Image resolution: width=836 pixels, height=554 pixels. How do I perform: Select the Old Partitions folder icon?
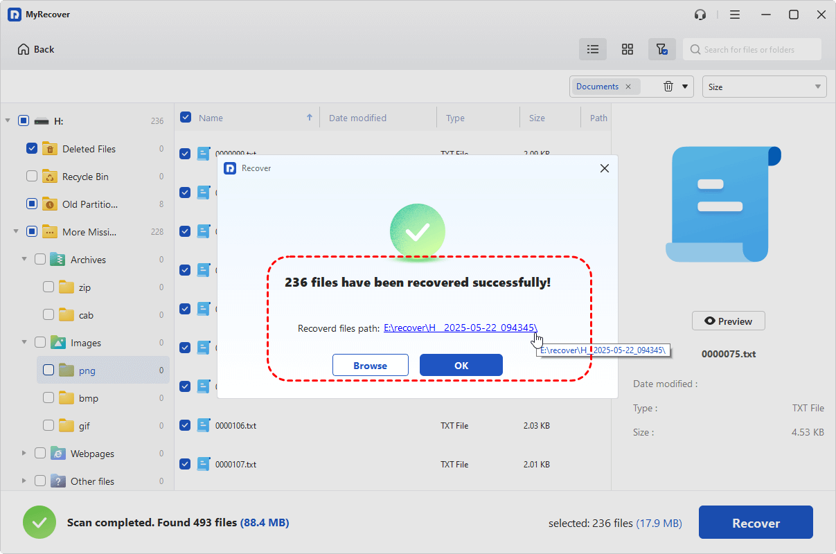tap(50, 204)
